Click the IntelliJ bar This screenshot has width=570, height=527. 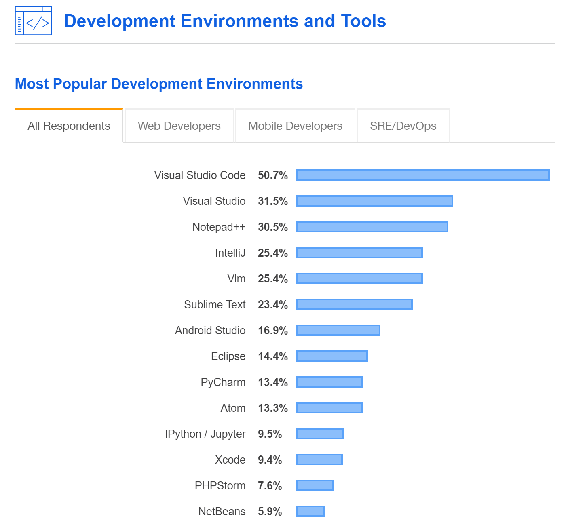coord(359,253)
